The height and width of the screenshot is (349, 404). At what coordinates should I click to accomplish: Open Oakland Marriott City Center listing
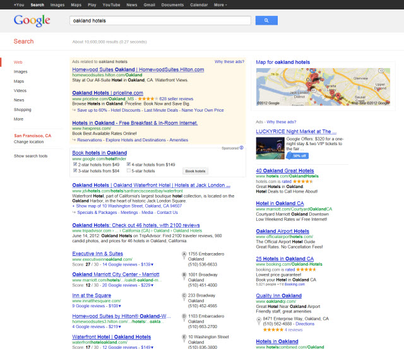click(x=116, y=275)
